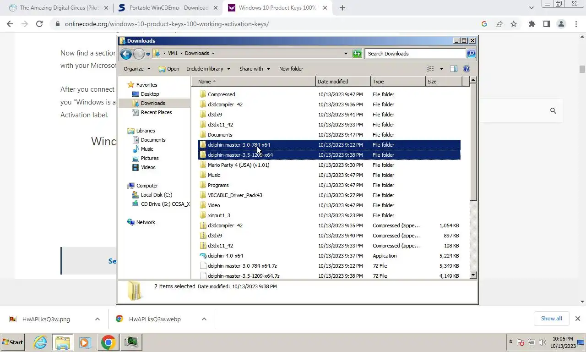The image size is (586, 352).
Task: Toggle the preview pane icon
Action: [x=453, y=69]
